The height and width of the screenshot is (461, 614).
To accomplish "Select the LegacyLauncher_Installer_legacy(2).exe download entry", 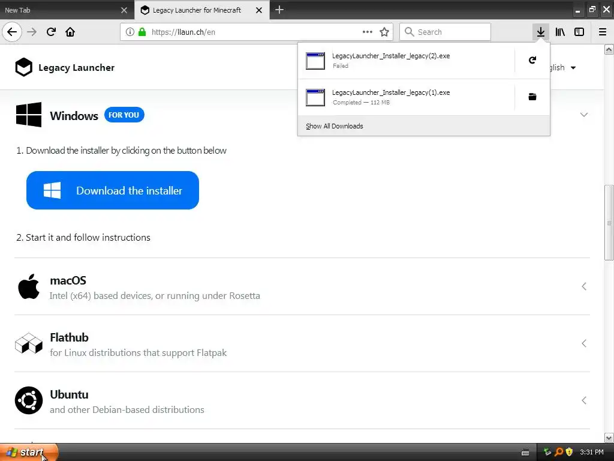I will pyautogui.click(x=406, y=61).
